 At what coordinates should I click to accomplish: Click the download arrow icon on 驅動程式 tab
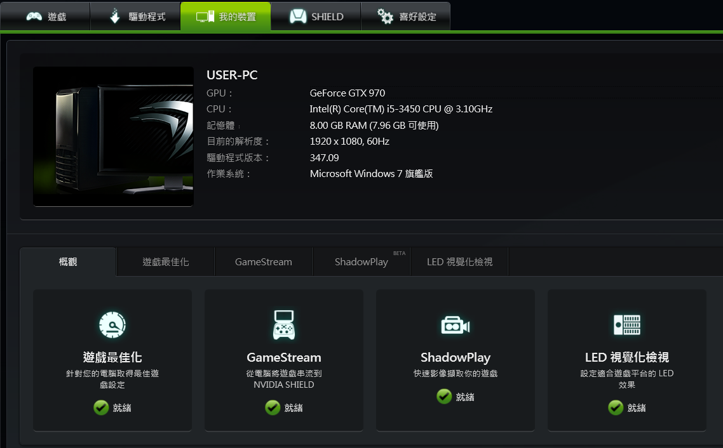(115, 16)
